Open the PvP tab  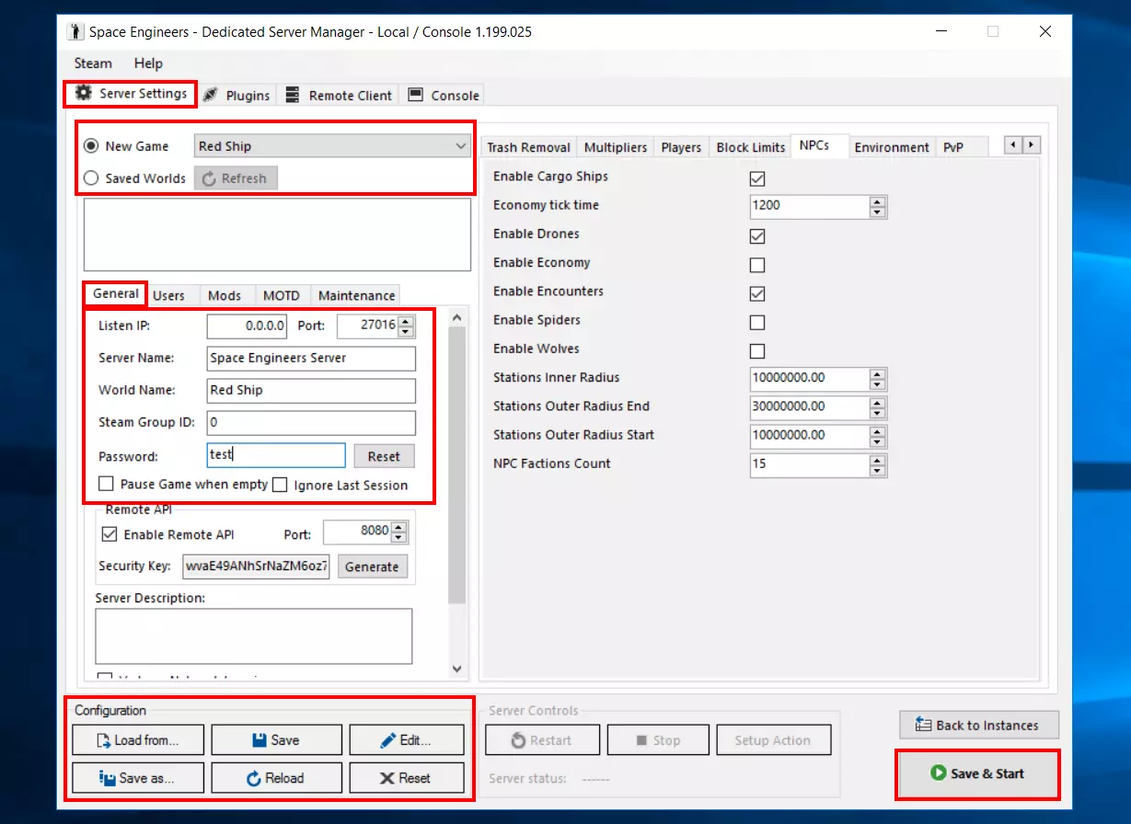[953, 147]
